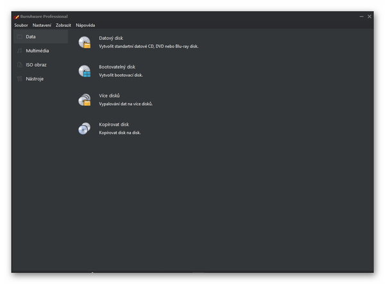385x284 pixels.
Task: Click the BurnAware logo in title bar
Action: pos(17,16)
